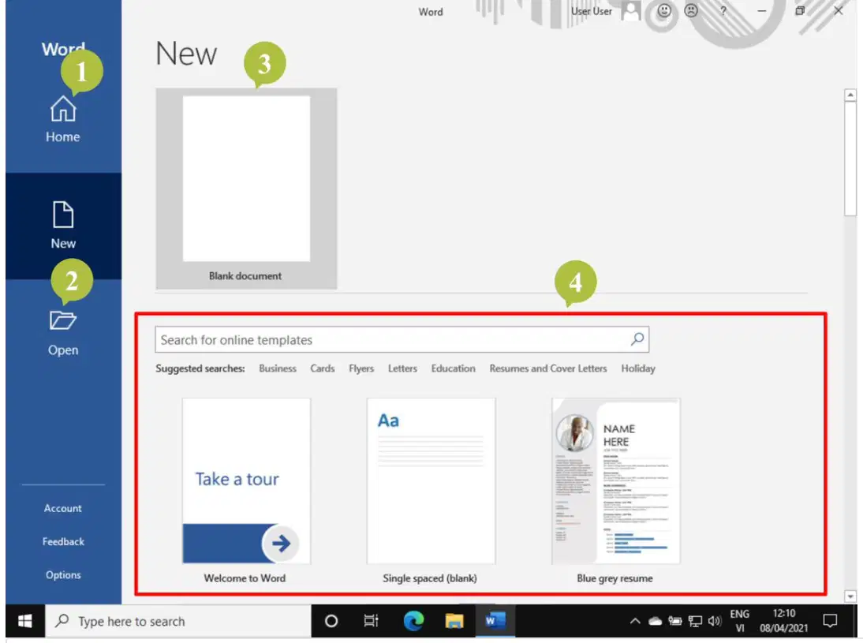Image resolution: width=863 pixels, height=643 pixels.
Task: Click Resumes and Cover Letters suggestion
Action: 548,368
